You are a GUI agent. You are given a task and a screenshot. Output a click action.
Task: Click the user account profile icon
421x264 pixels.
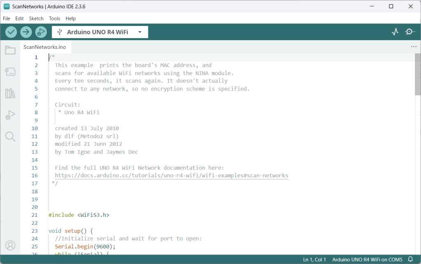[10, 245]
